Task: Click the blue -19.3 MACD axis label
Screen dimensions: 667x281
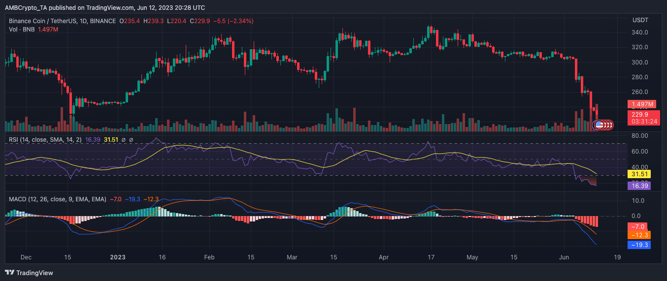Action: click(639, 244)
